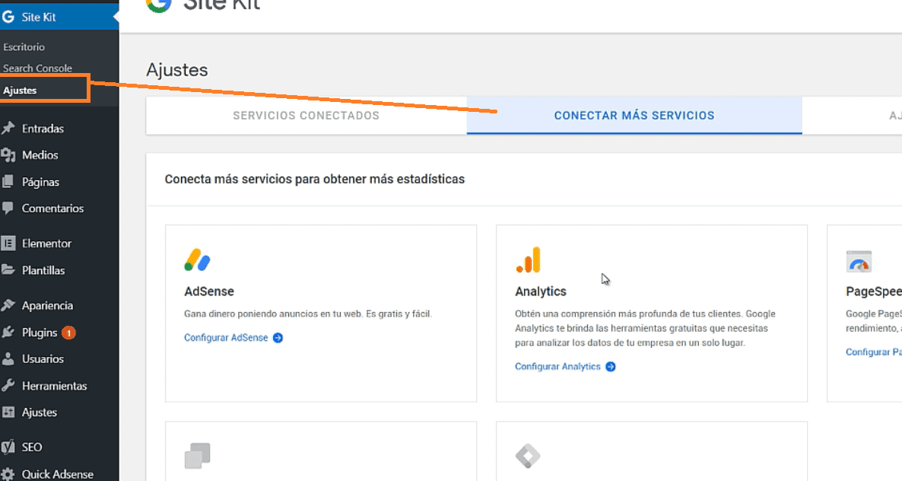The height and width of the screenshot is (481, 902).
Task: Click Configurar Analytics link
Action: 557,367
